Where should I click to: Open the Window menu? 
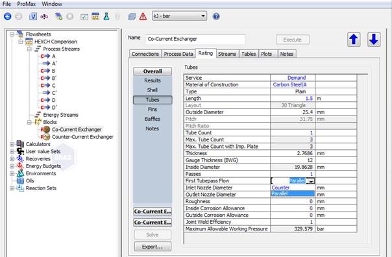[52, 4]
